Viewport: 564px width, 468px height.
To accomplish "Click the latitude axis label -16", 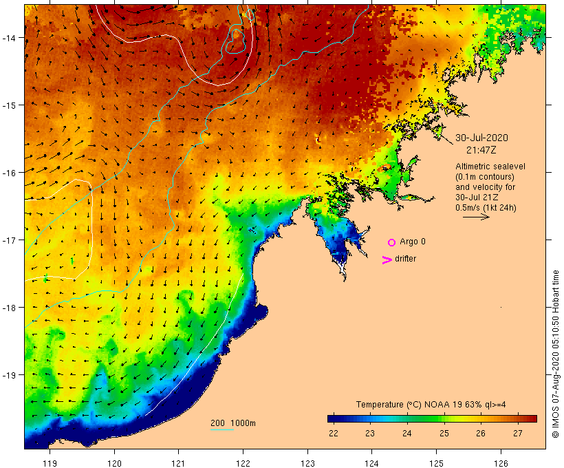I will tap(8, 173).
